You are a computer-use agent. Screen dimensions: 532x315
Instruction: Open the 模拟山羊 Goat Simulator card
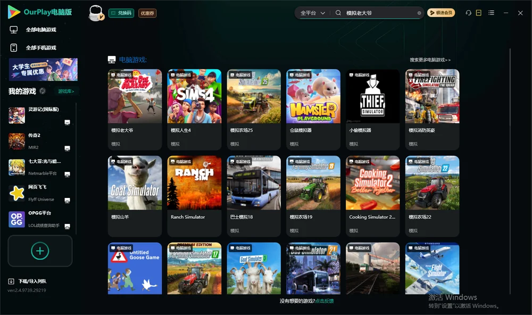tap(135, 196)
